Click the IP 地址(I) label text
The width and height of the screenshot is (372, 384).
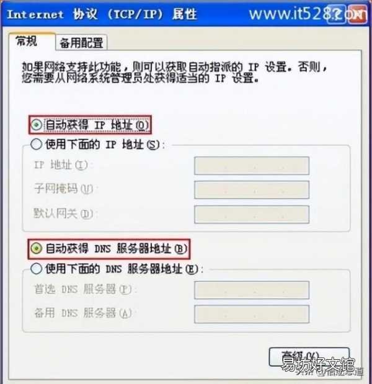click(x=61, y=165)
